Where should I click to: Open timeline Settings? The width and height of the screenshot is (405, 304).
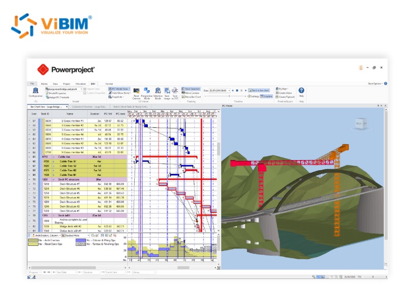[x=254, y=96]
